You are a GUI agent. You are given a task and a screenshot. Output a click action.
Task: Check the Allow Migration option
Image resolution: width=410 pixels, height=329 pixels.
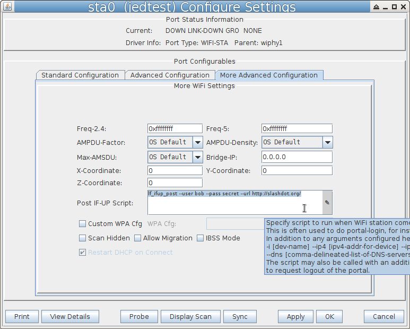pos(138,238)
